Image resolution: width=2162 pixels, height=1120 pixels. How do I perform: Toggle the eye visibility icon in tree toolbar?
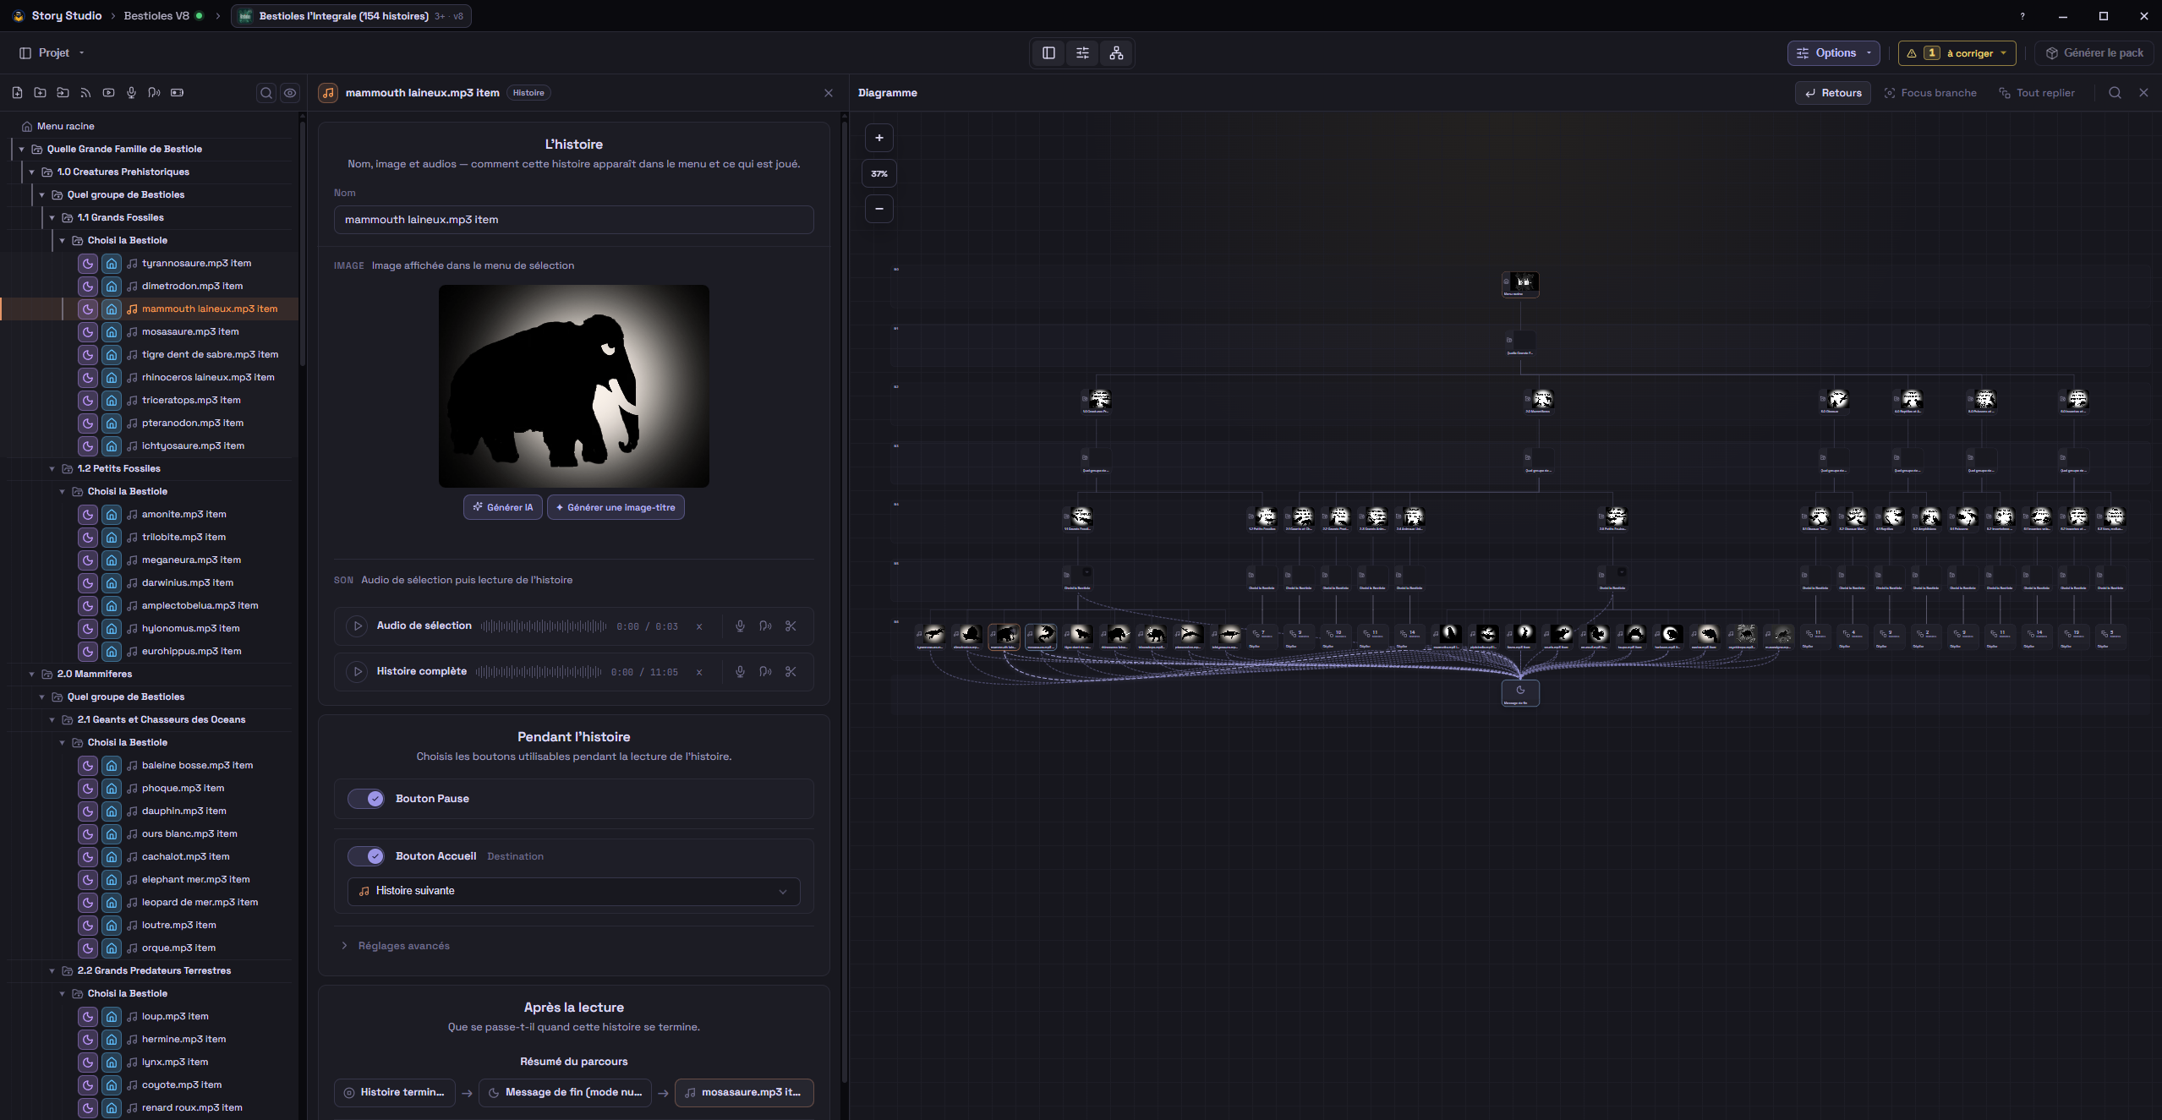pos(290,93)
